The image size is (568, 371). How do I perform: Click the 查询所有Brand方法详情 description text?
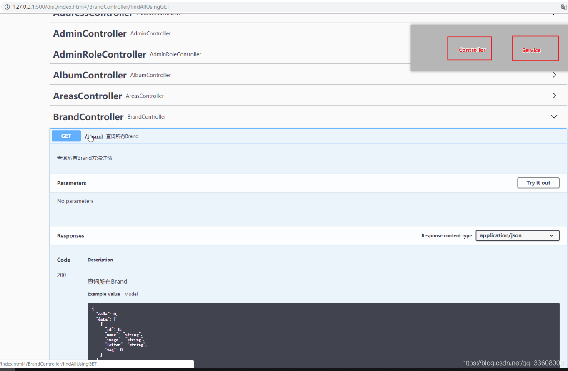click(x=85, y=158)
